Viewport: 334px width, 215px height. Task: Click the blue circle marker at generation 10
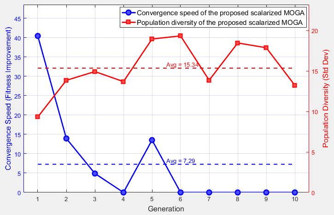(x=294, y=192)
